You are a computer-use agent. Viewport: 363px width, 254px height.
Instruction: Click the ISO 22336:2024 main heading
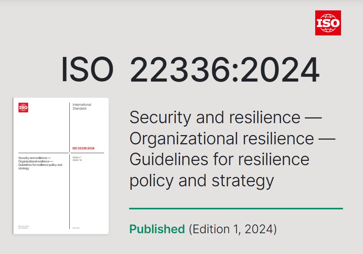[x=190, y=70]
